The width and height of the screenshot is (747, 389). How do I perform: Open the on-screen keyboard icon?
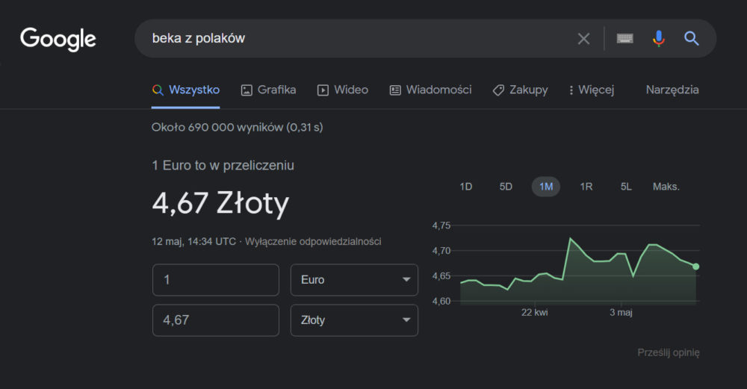pyautogui.click(x=624, y=38)
